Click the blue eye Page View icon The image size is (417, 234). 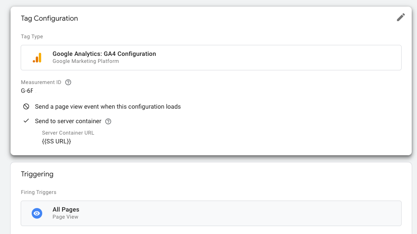(37, 213)
